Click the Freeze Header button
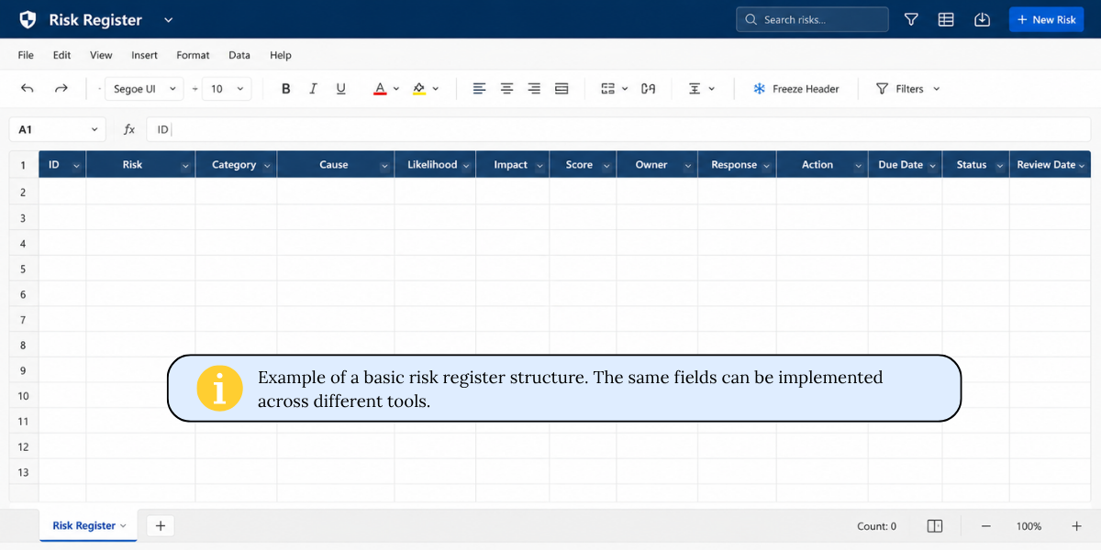Image resolution: width=1101 pixels, height=550 pixels. pyautogui.click(x=796, y=89)
